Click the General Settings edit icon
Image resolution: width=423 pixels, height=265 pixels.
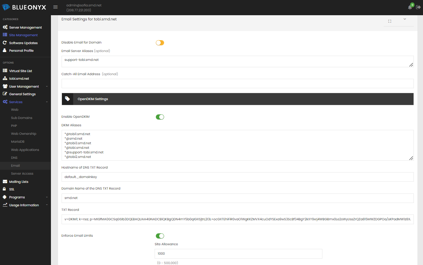pyautogui.click(x=5, y=94)
